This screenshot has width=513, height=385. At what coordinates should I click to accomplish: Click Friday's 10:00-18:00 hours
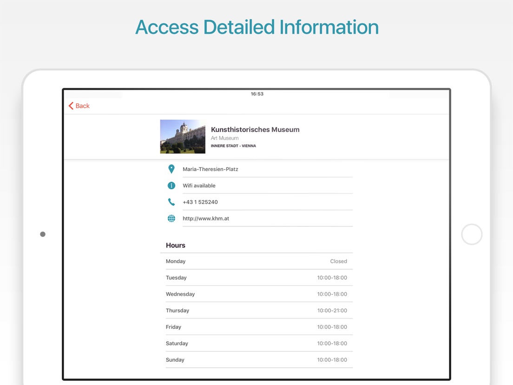click(x=332, y=327)
